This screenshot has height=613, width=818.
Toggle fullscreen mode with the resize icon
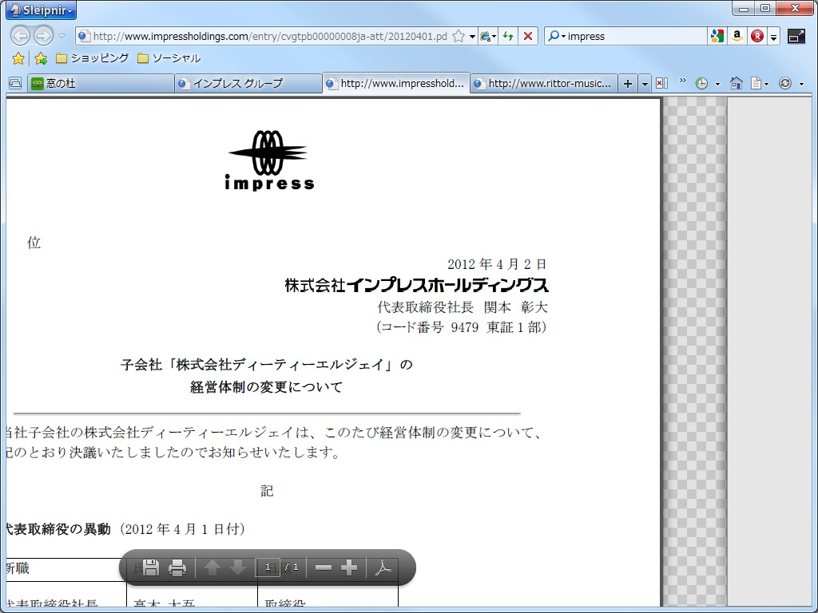pos(796,35)
